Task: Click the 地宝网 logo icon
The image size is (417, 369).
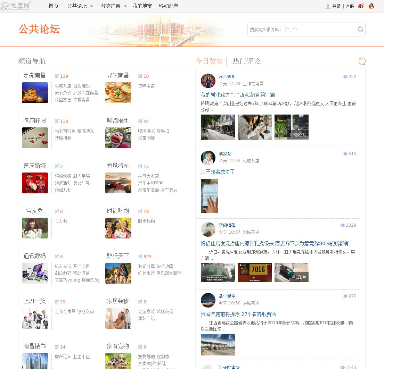Action: [x=16, y=6]
